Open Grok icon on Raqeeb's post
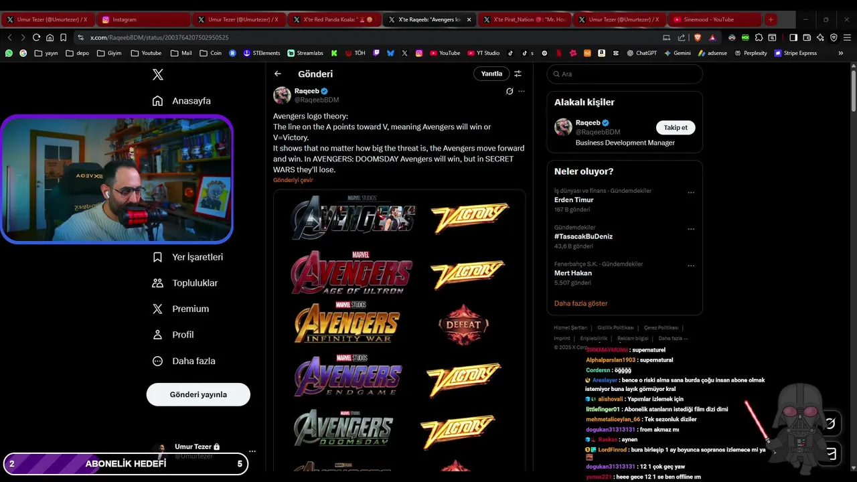 click(x=510, y=91)
